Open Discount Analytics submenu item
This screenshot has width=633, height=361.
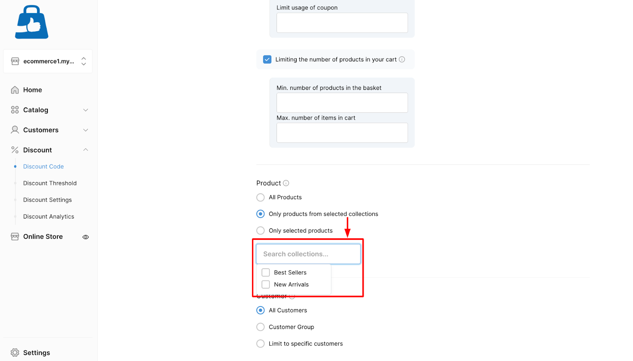[49, 217]
